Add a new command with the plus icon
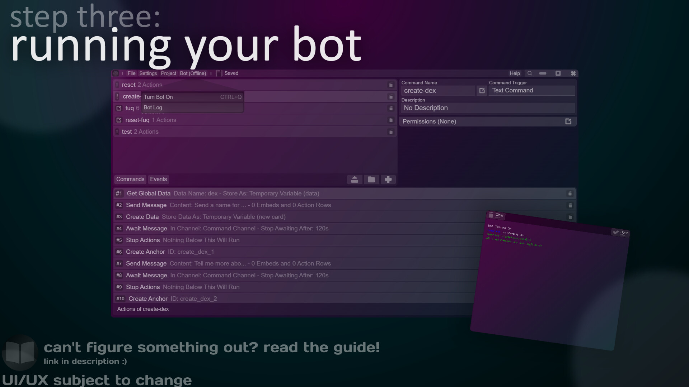Screen dimensions: 689x387 click(x=388, y=180)
